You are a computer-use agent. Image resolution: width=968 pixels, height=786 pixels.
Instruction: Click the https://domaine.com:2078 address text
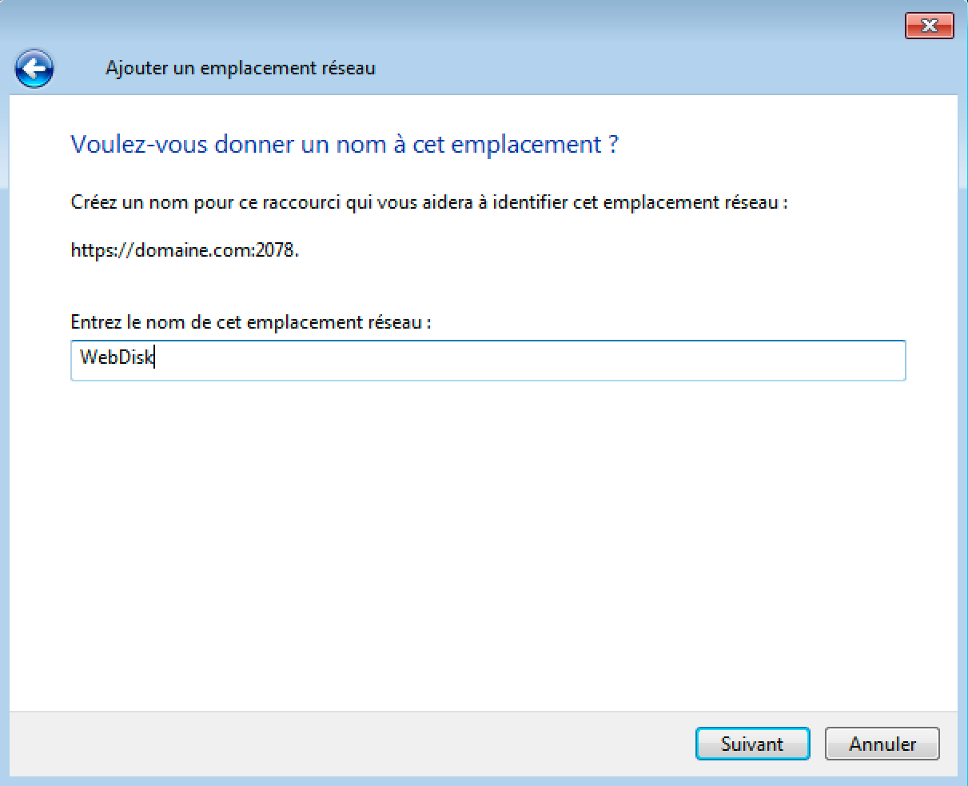coord(185,250)
